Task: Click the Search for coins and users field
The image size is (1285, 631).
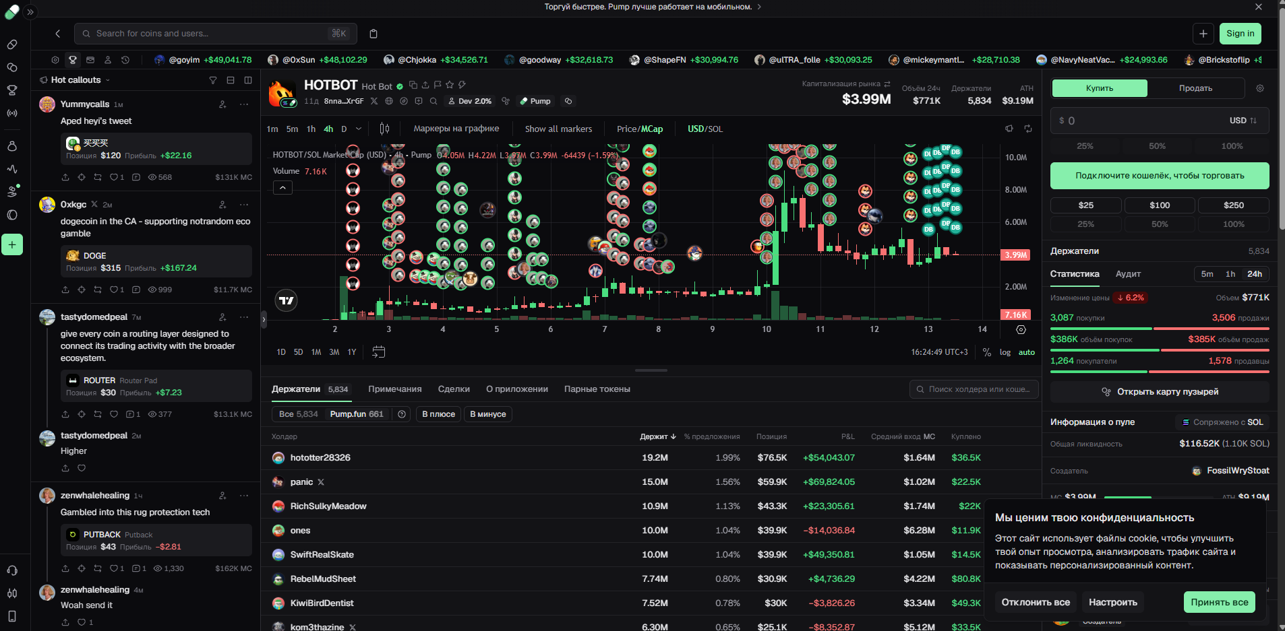Action: 216,34
